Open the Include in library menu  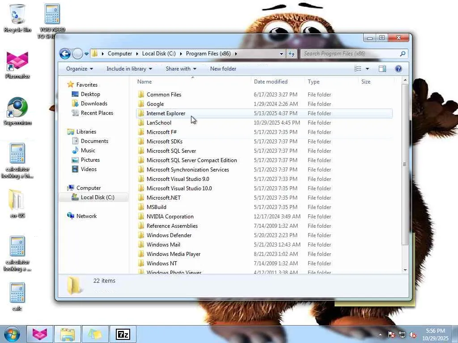[x=129, y=69]
